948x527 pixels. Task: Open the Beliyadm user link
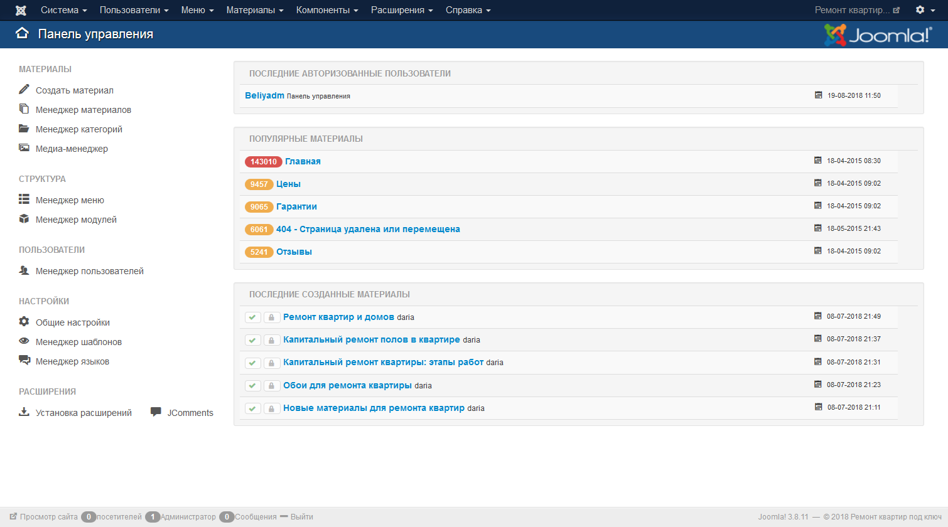point(264,95)
